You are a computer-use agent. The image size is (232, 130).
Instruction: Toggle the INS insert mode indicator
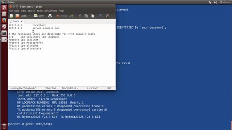(109, 88)
